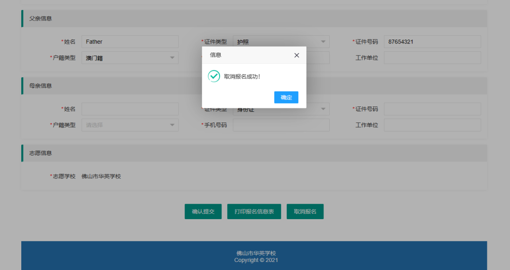Open the mother's 证件类型 dropdown arrow
The height and width of the screenshot is (270, 510).
[323, 109]
